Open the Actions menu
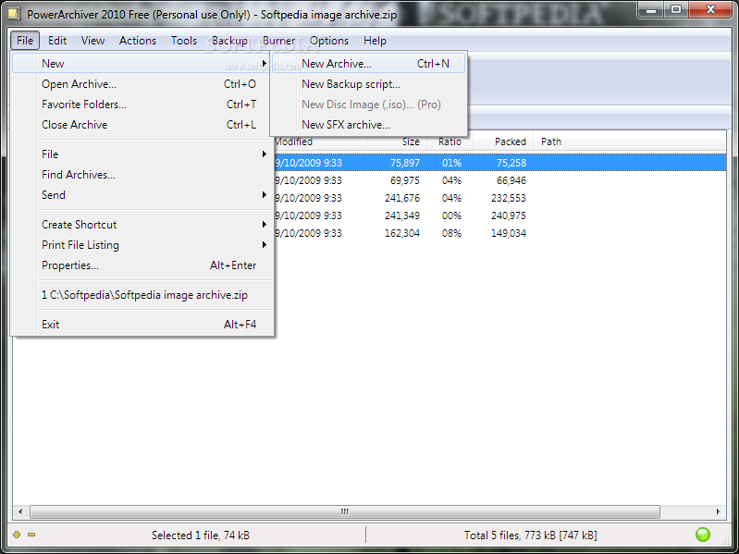This screenshot has width=739, height=554. [137, 41]
